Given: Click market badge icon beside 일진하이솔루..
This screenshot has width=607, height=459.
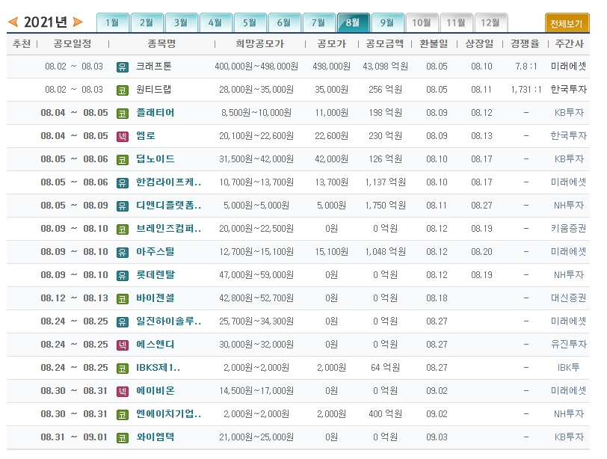Looking at the screenshot, I should (123, 322).
